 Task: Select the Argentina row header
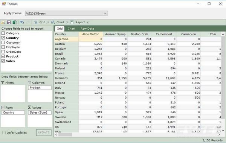[66, 39]
